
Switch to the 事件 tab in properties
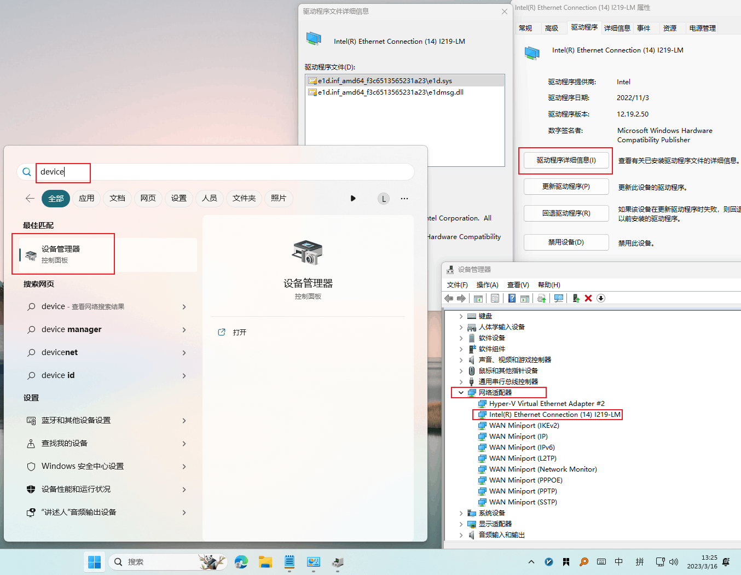(644, 28)
